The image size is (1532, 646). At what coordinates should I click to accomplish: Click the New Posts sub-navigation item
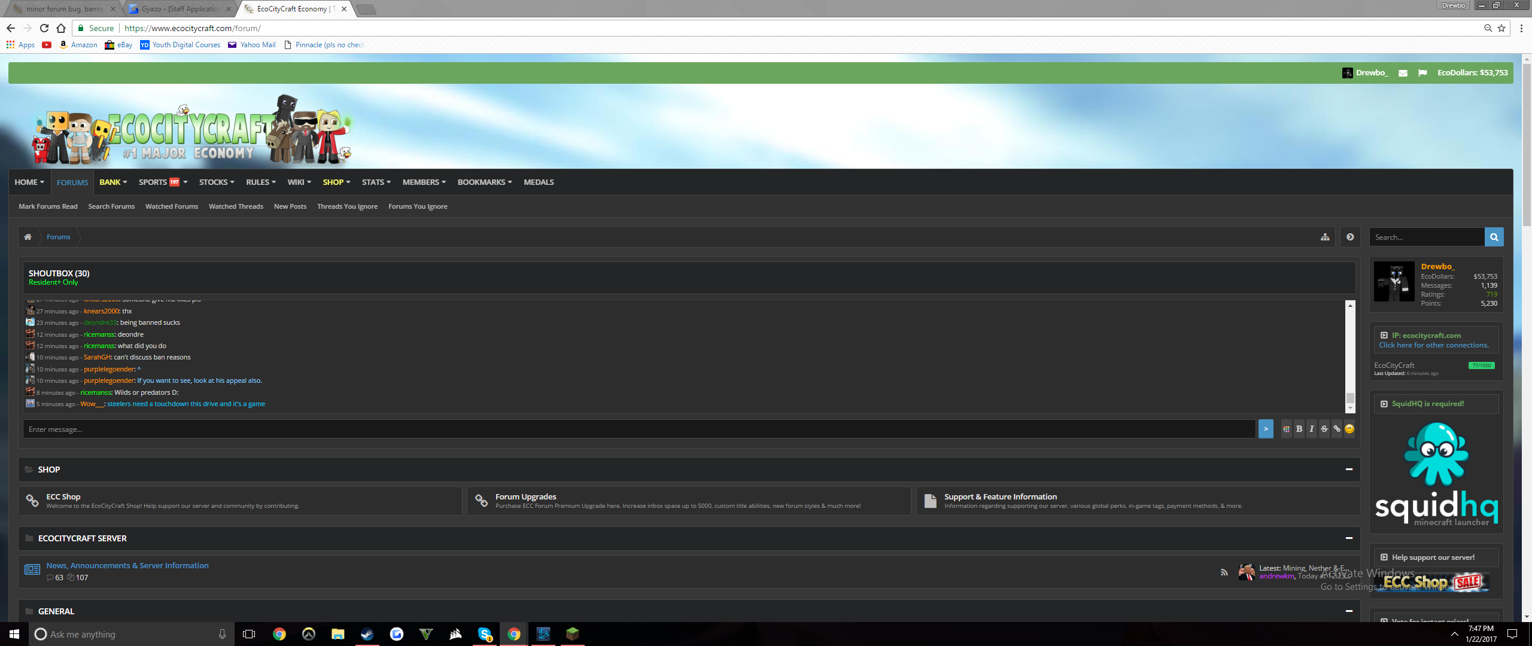tap(290, 206)
